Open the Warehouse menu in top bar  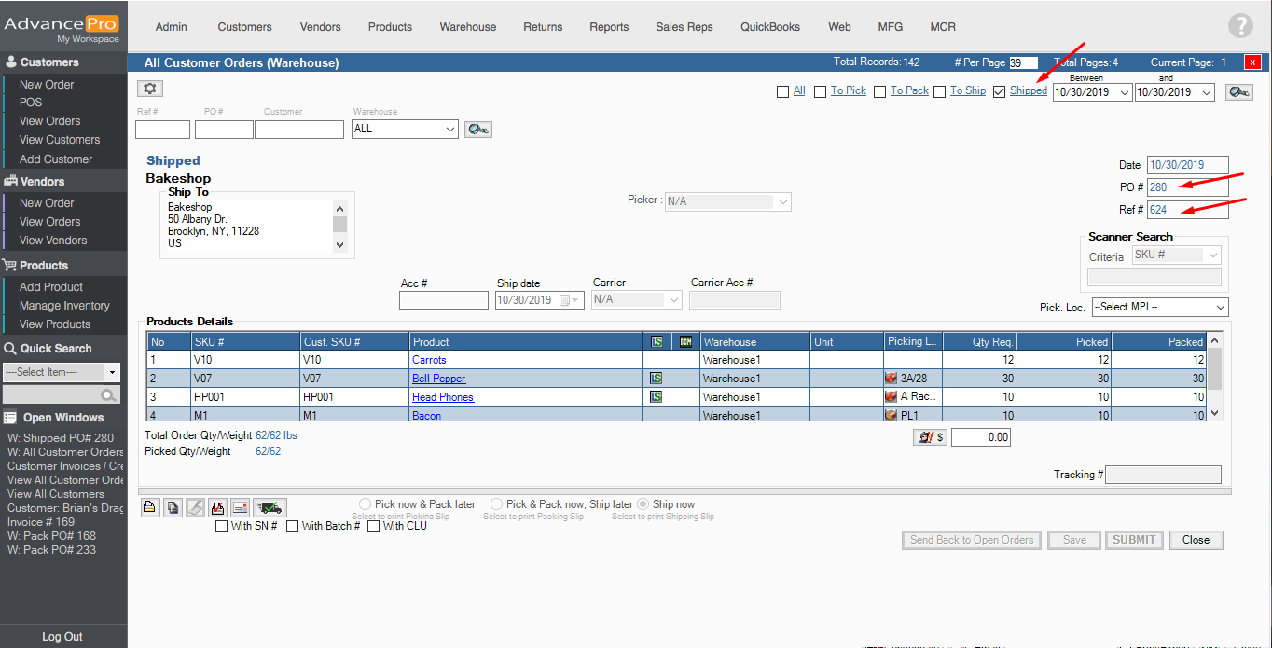pos(467,27)
